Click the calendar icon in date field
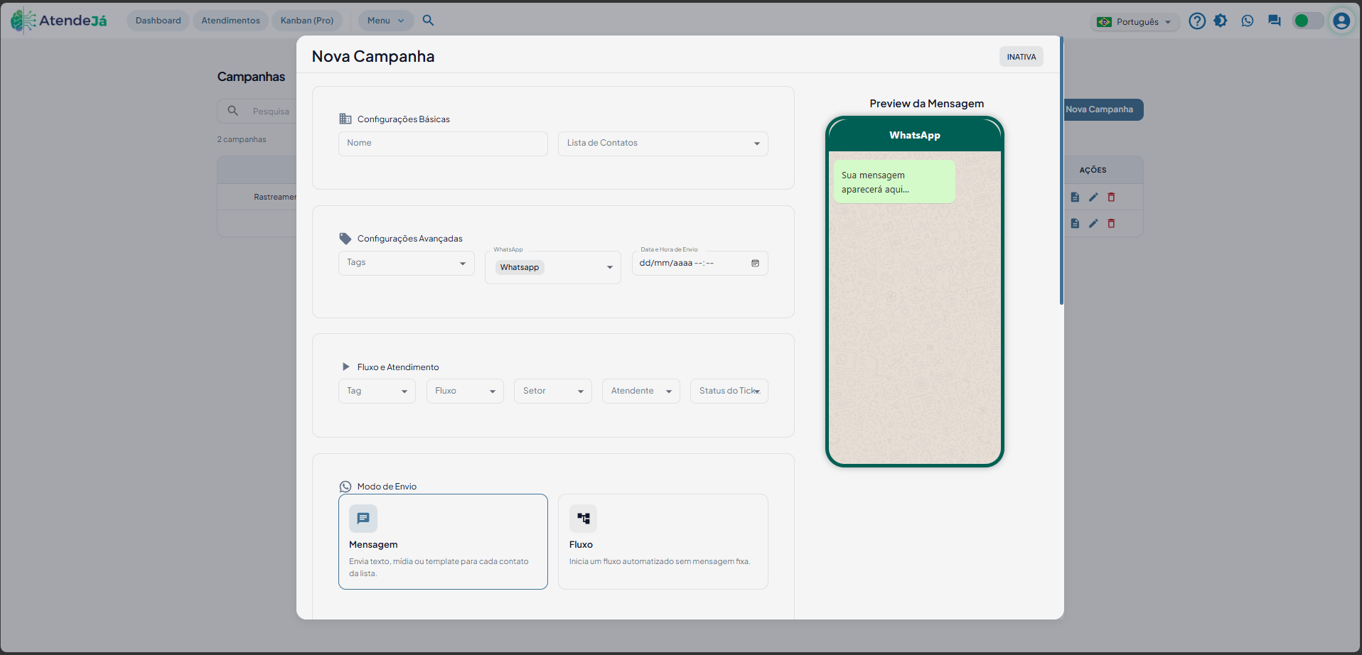The height and width of the screenshot is (655, 1362). (x=755, y=264)
